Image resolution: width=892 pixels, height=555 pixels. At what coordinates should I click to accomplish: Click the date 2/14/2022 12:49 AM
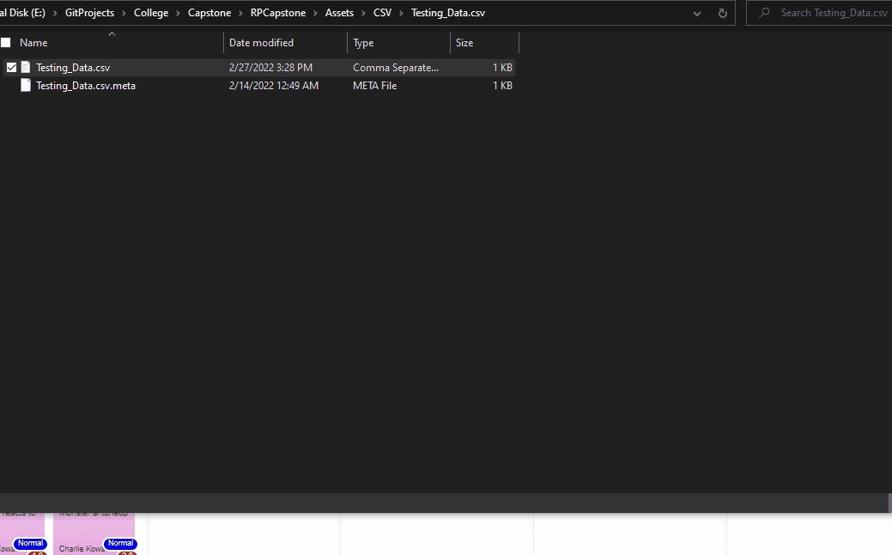point(274,86)
